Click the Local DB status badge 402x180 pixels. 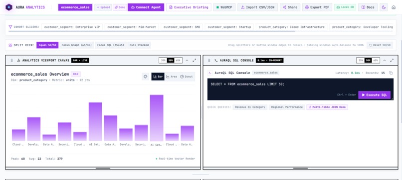345,7
